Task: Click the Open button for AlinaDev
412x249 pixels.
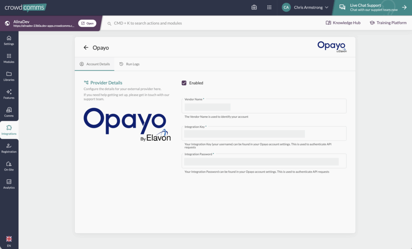Action: [87, 23]
